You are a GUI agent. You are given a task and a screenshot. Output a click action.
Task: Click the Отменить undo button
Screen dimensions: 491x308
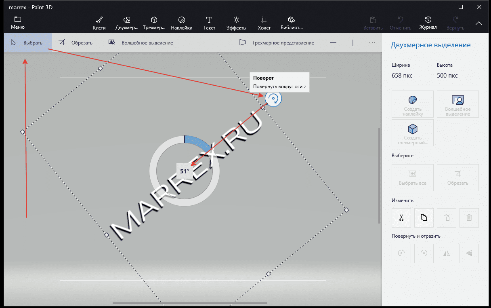click(x=400, y=23)
